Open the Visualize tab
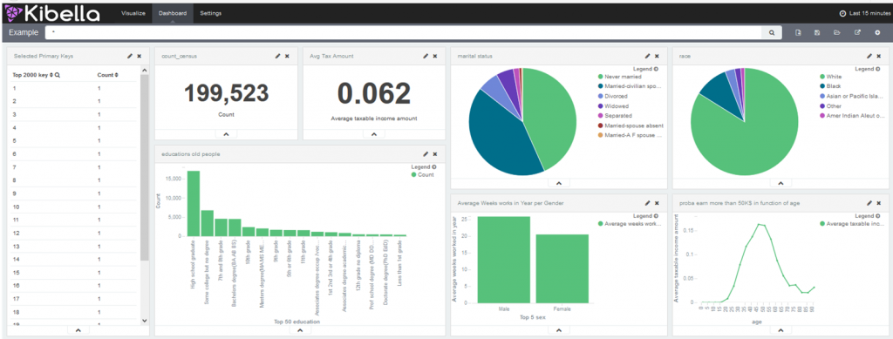The height and width of the screenshot is (339, 893). coord(133,13)
